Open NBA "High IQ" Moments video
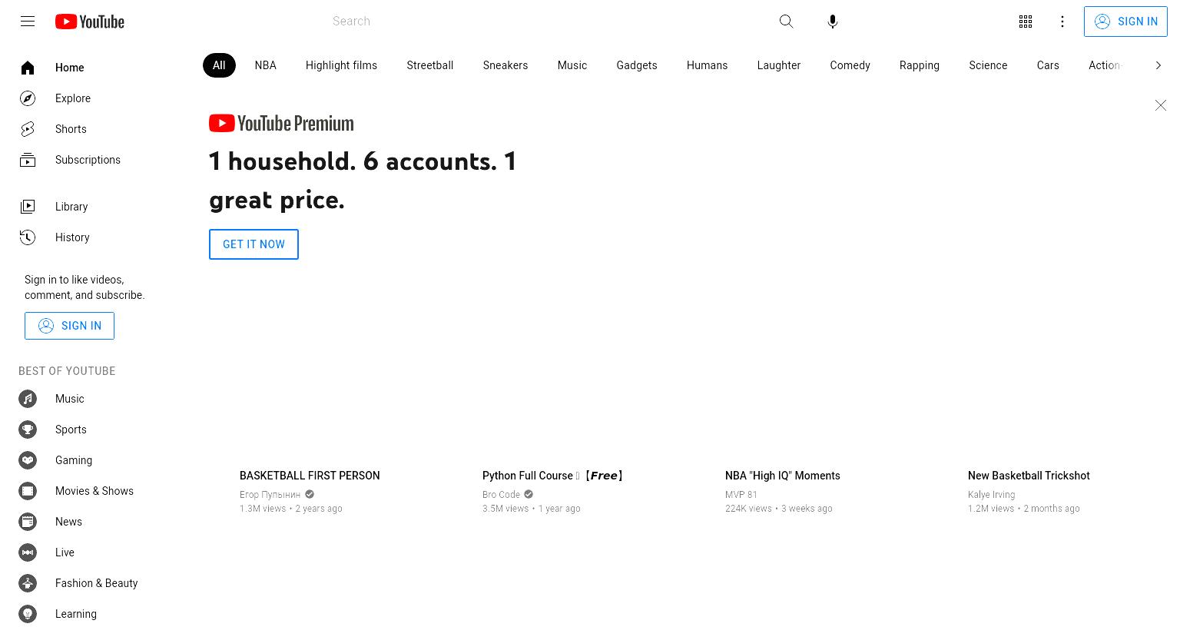This screenshot has height=627, width=1180. pyautogui.click(x=783, y=476)
